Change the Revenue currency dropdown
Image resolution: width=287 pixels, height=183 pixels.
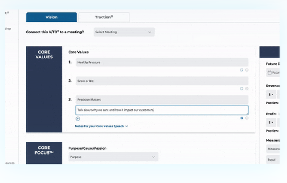[271, 94]
